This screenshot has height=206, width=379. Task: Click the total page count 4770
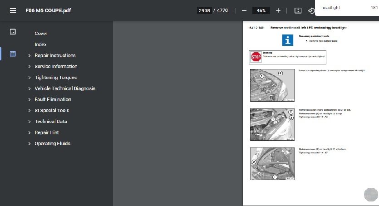coord(222,10)
